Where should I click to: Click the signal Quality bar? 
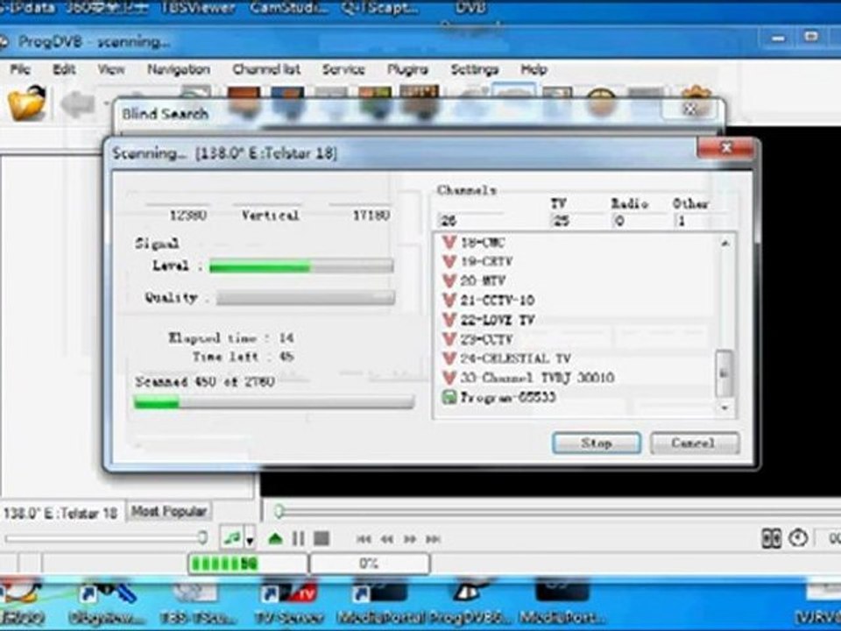(x=305, y=297)
